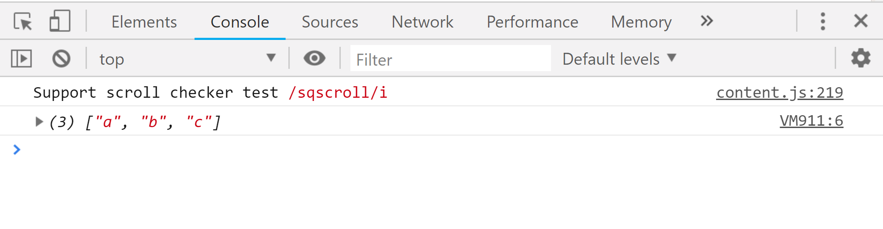Screen dimensions: 883x229
Task: Toggle the console sidebar icon
Action: (21, 59)
